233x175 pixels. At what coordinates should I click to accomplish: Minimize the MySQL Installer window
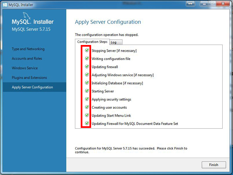204,4
